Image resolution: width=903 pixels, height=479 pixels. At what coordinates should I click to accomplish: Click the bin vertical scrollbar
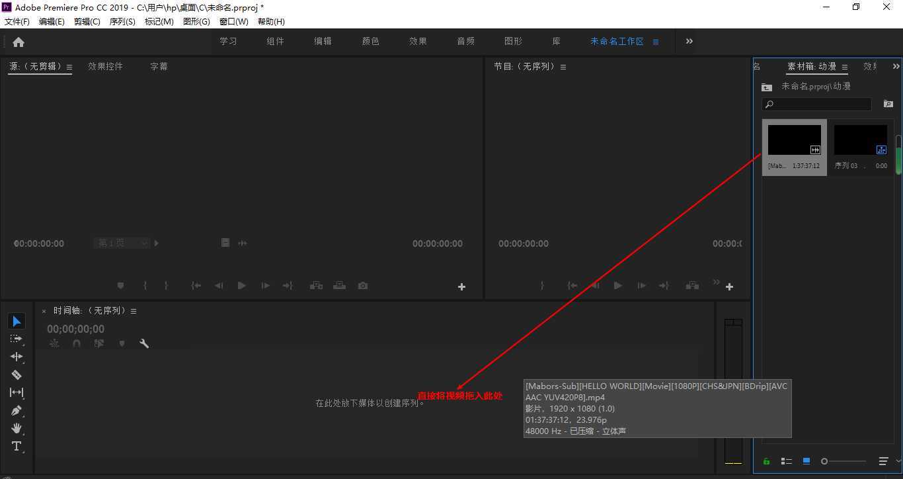pyautogui.click(x=898, y=155)
